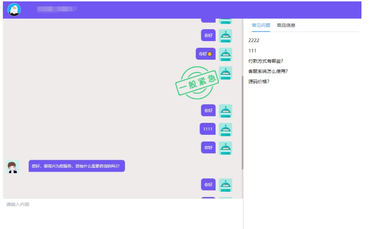The width and height of the screenshot is (373, 229).
Task: Click the blurred username in the purple header
Action: coord(57,9)
